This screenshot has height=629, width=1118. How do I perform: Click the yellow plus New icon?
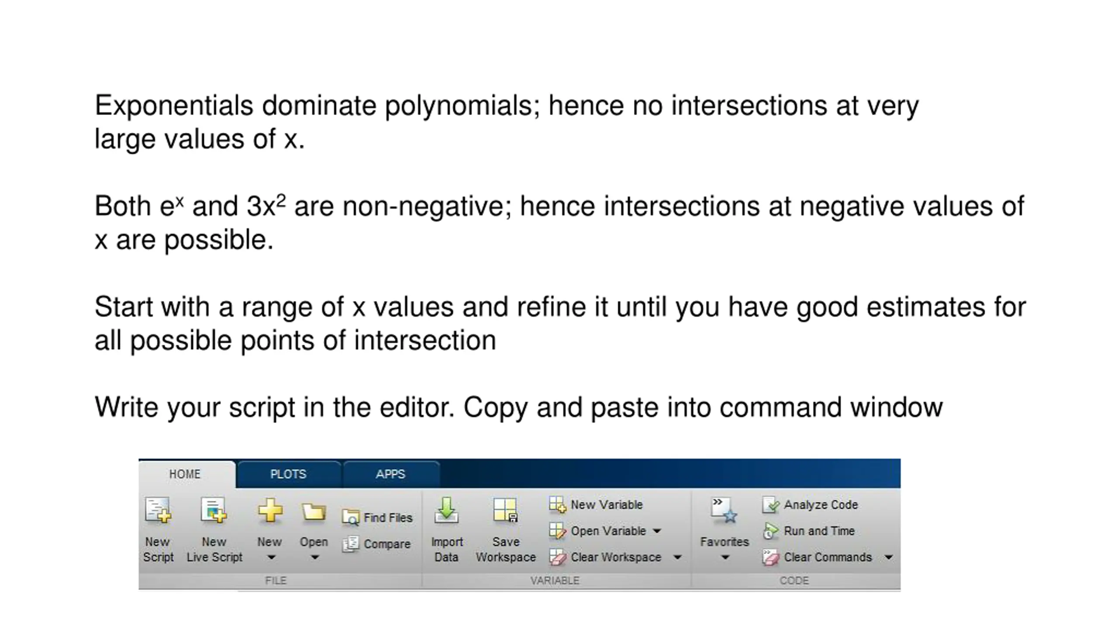tap(270, 510)
